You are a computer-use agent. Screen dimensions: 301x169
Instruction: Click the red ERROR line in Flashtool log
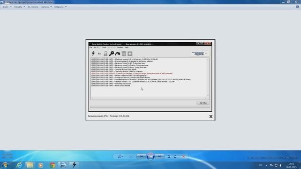132,73
